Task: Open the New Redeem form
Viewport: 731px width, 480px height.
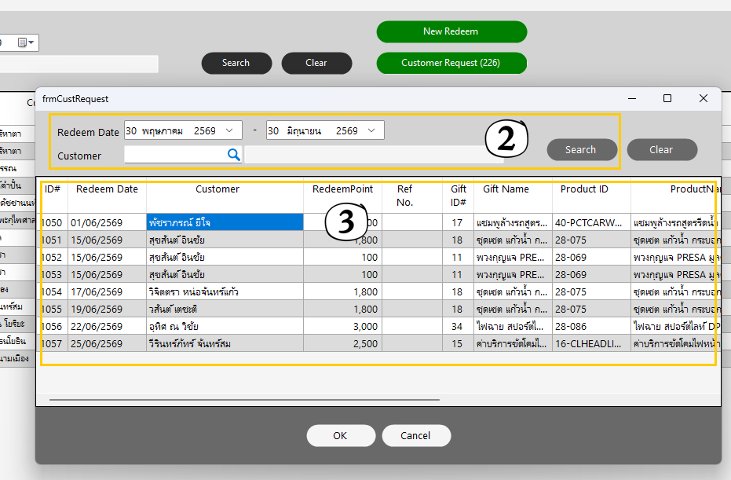Action: coord(451,31)
